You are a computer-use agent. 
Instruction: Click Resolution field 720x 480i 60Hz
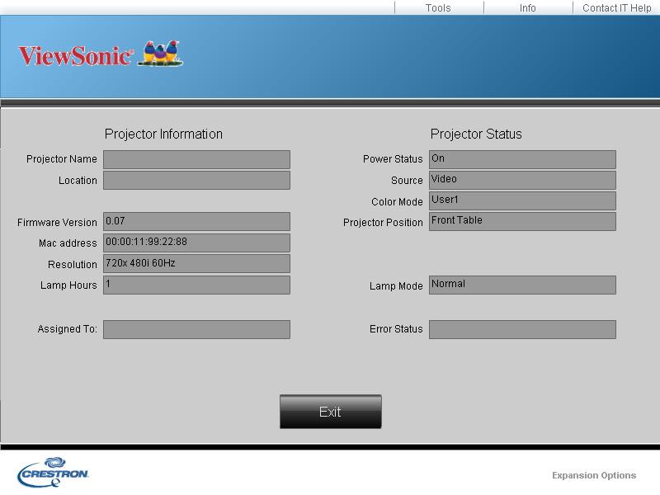pos(196,263)
